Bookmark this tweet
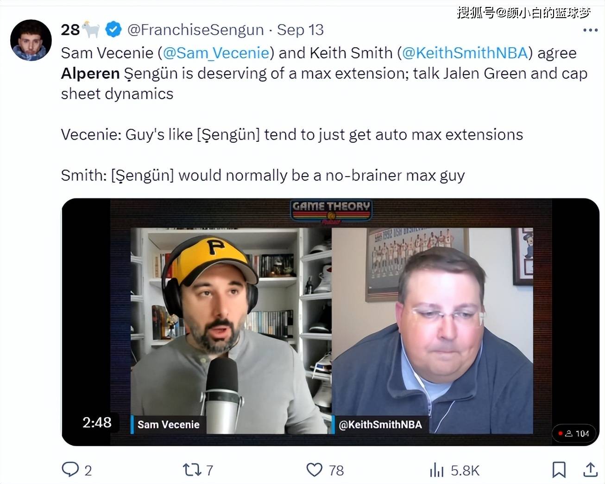Screen dimensions: 605x484 (559, 470)
